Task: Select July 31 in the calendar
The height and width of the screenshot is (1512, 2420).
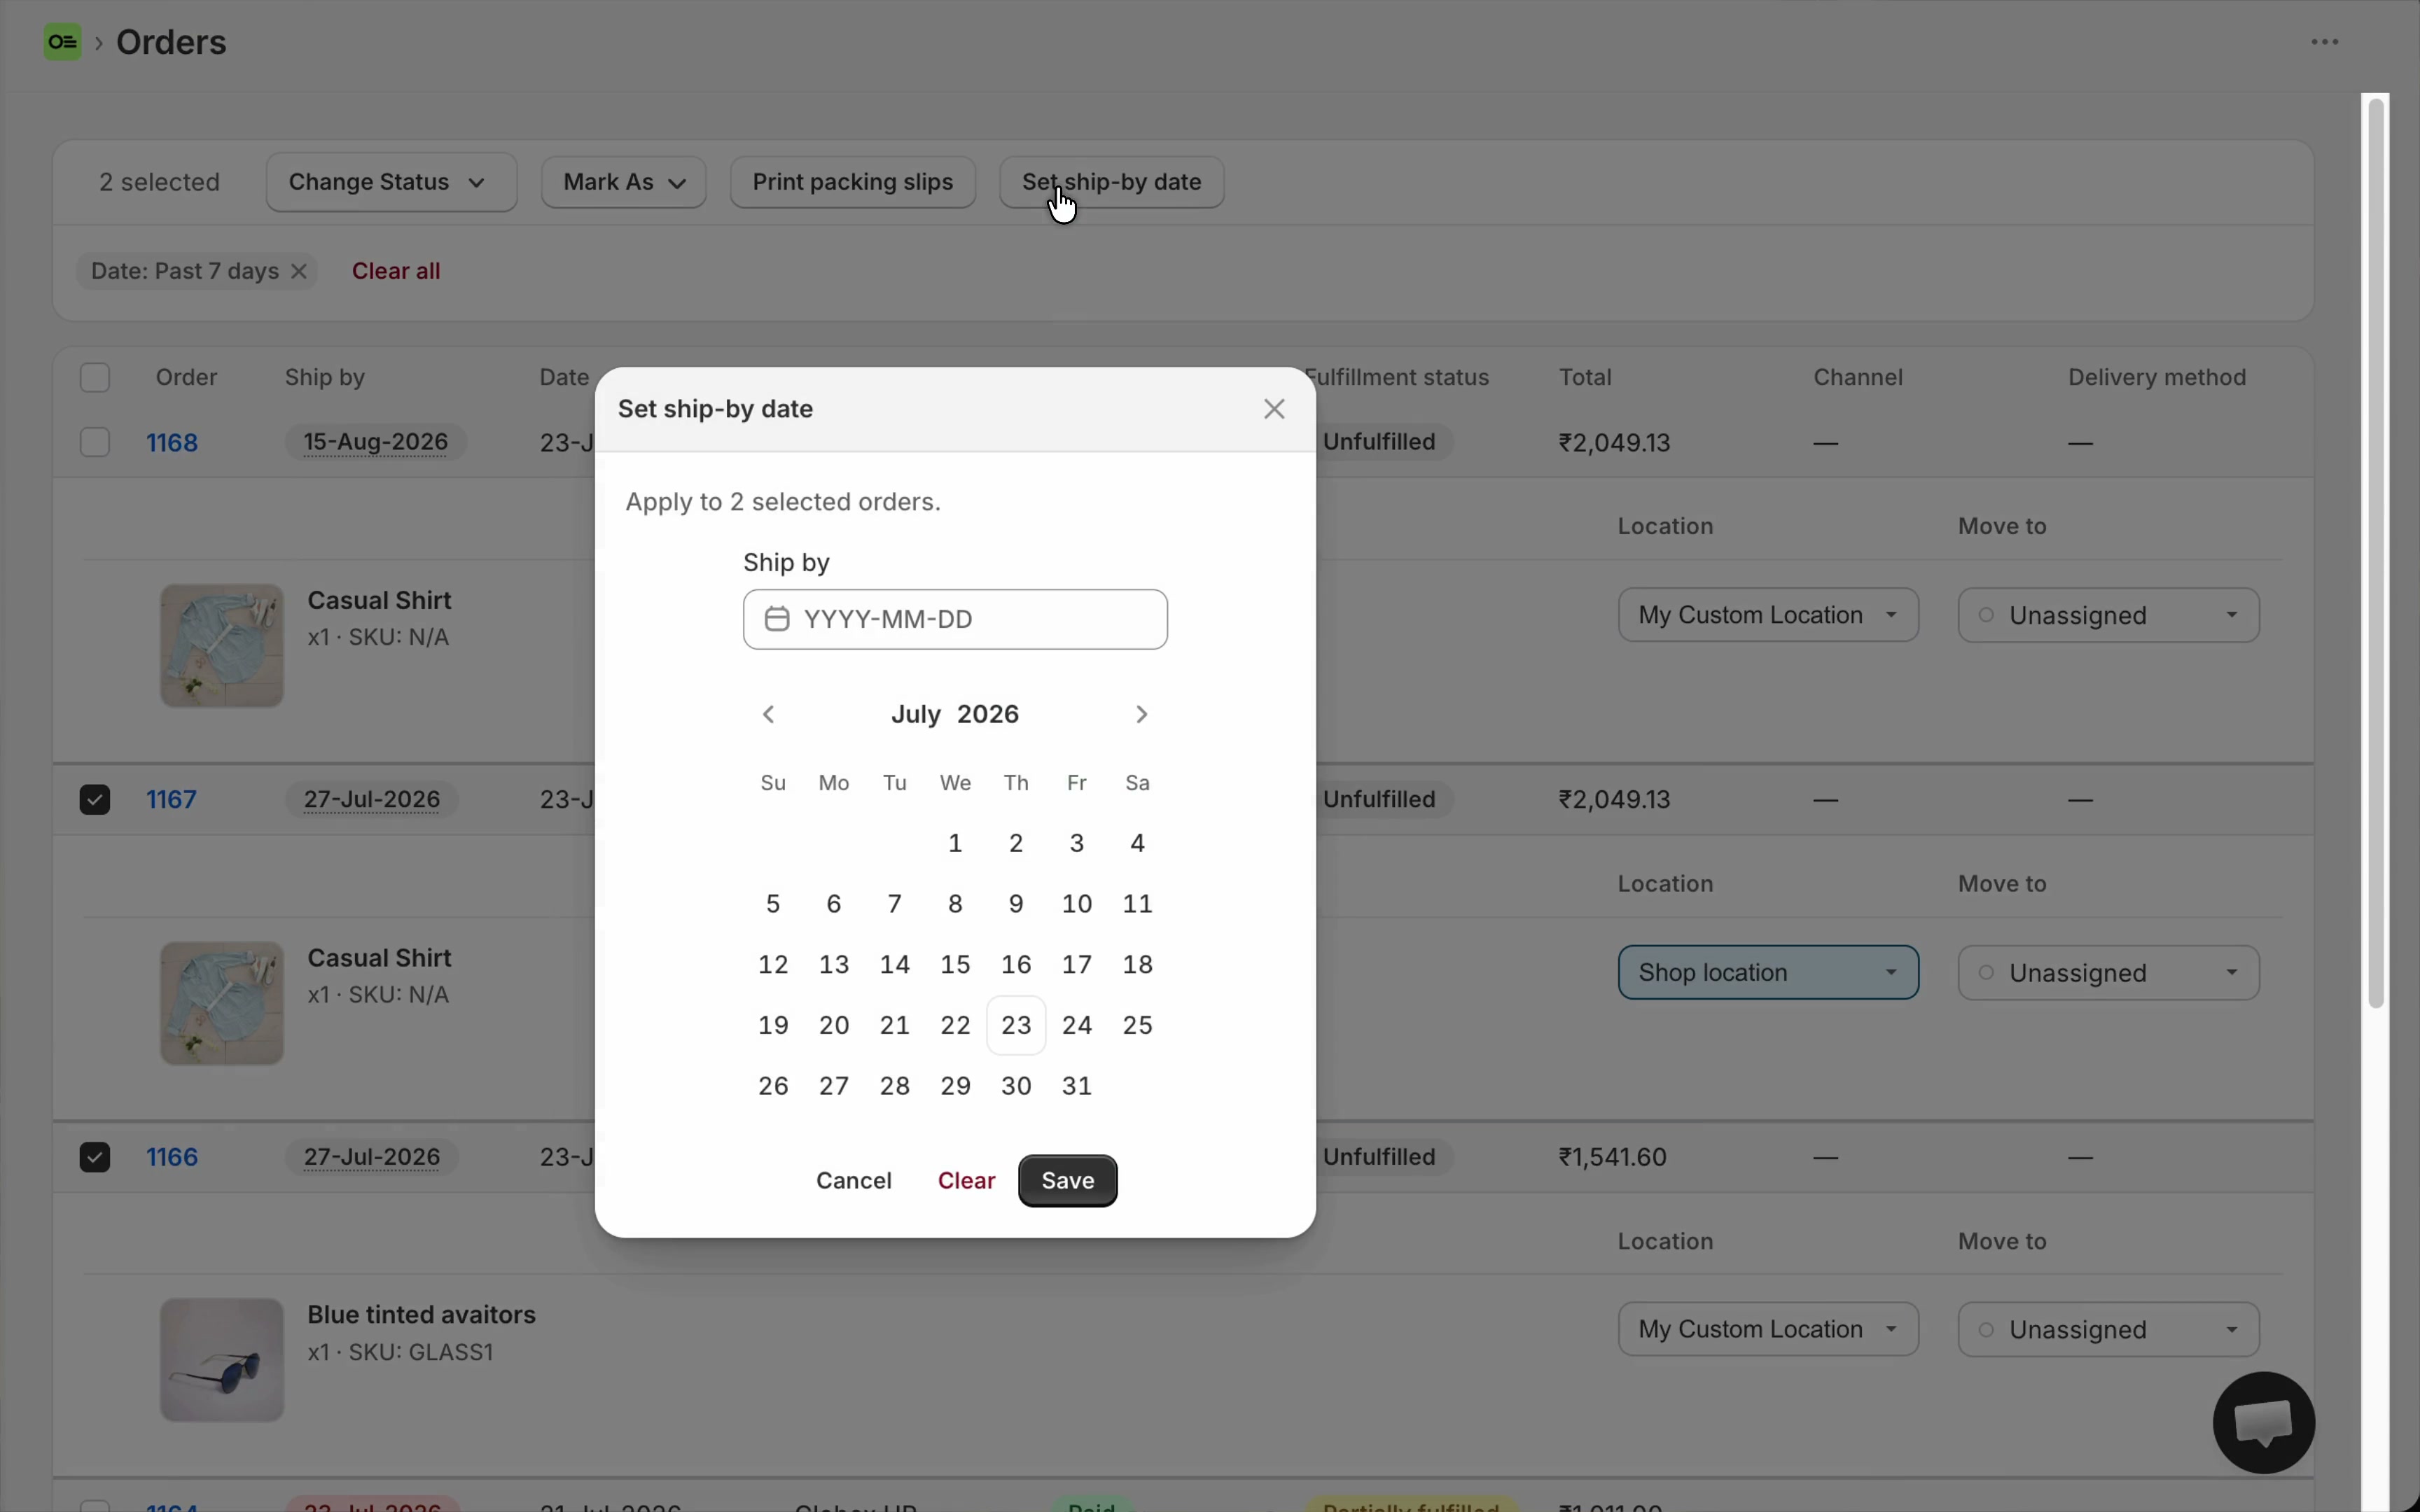Action: (1077, 1085)
